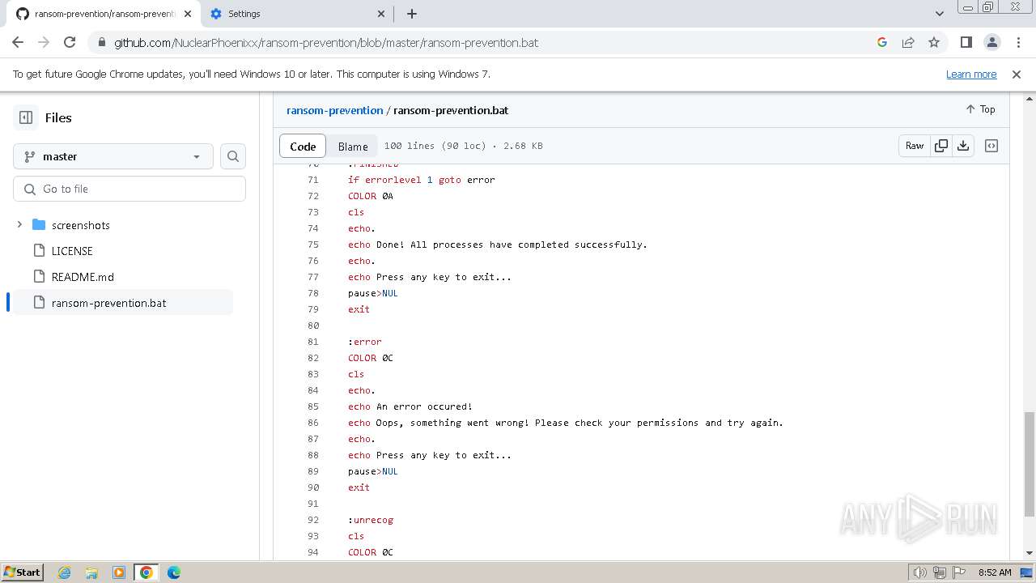
Task: Toggle symbols panel icon
Action: point(991,146)
